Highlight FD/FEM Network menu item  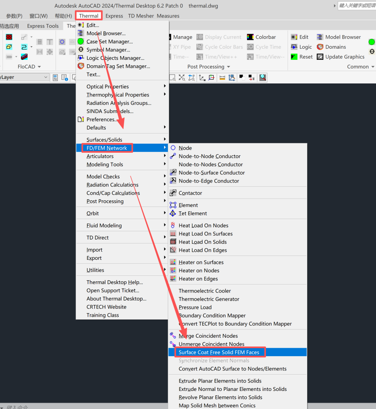pyautogui.click(x=122, y=148)
